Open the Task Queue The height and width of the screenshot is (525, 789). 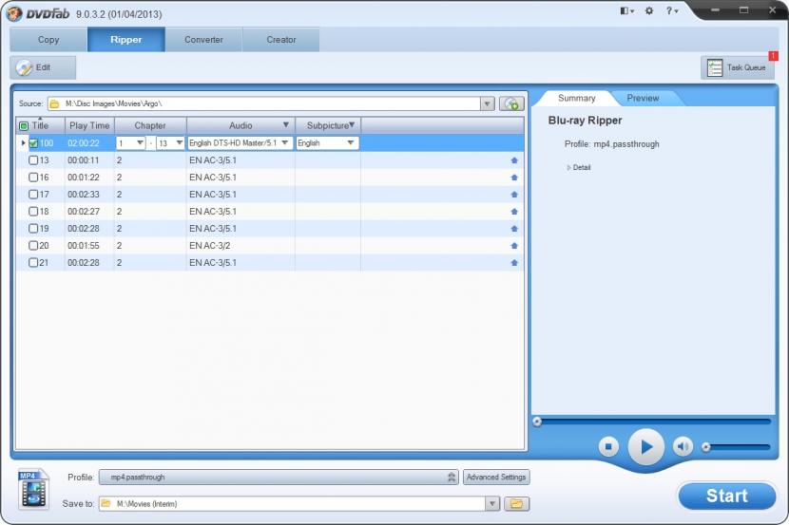click(738, 67)
